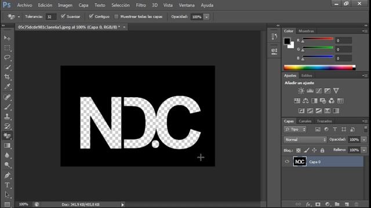The image size is (371, 208).
Task: Add an Exposure adjustment
Action: pyautogui.click(x=328, y=91)
